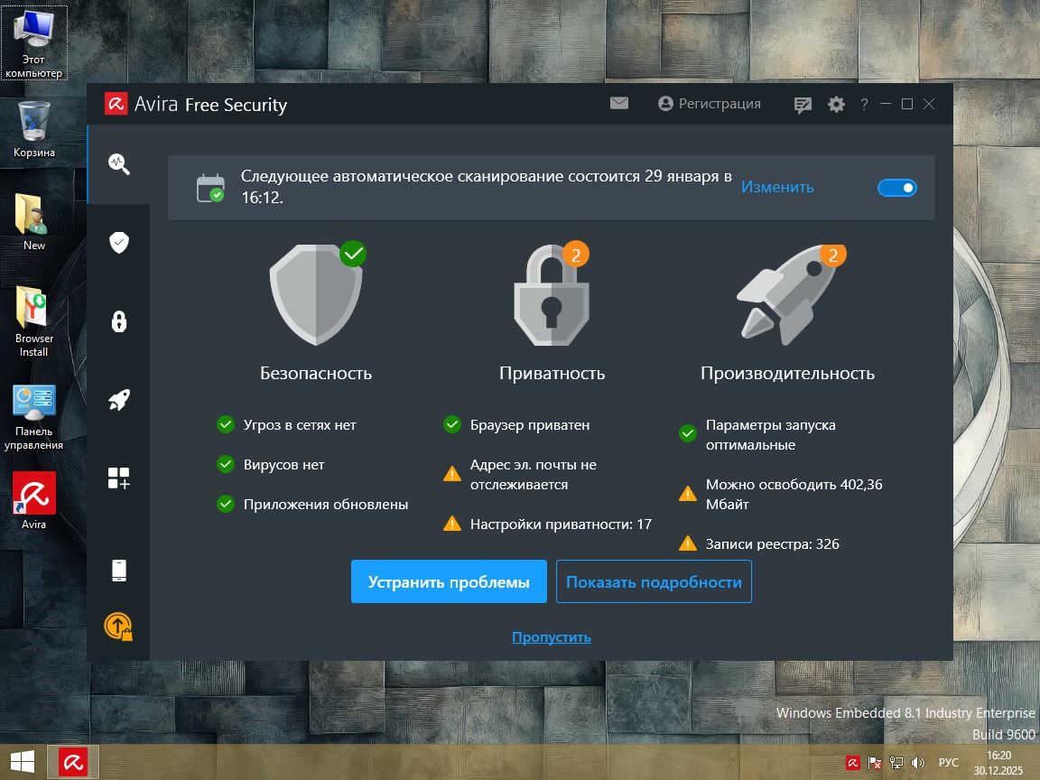Click 'Угроз в сетях нет' item

tap(286, 424)
